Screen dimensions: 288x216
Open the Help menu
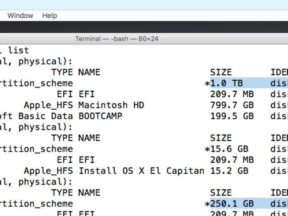pyautogui.click(x=49, y=16)
